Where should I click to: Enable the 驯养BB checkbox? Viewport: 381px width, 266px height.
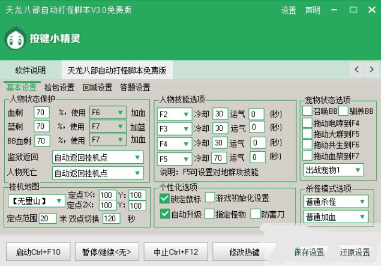[x=343, y=111]
